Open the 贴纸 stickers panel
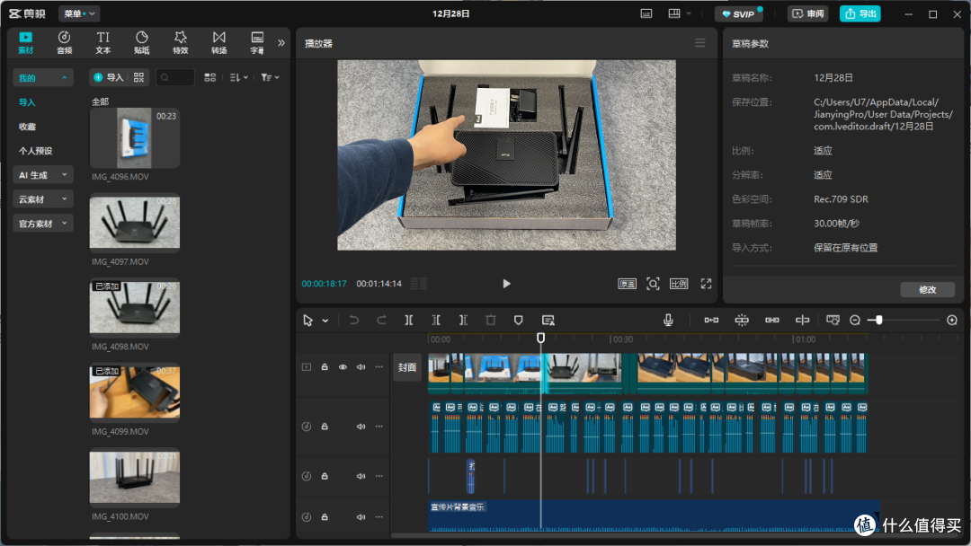971x546 pixels. point(142,43)
